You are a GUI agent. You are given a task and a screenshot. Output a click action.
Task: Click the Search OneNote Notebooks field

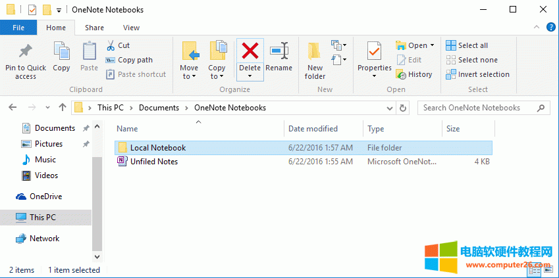[477, 108]
